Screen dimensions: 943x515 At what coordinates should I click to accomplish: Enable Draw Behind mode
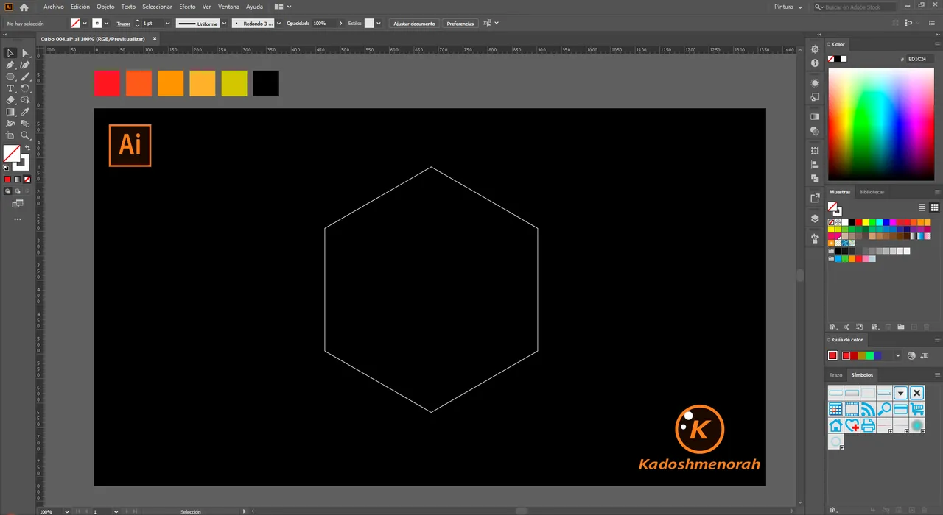pyautogui.click(x=18, y=191)
